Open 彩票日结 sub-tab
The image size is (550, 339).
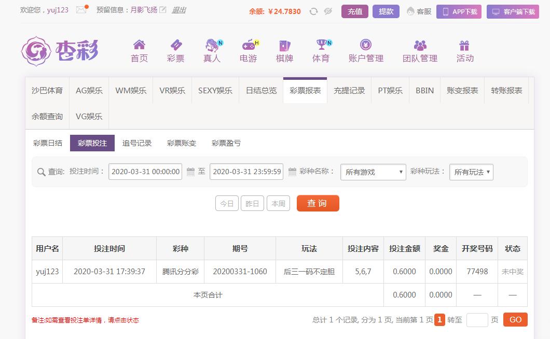[x=48, y=143]
